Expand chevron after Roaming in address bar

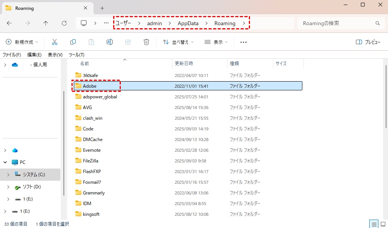click(244, 23)
